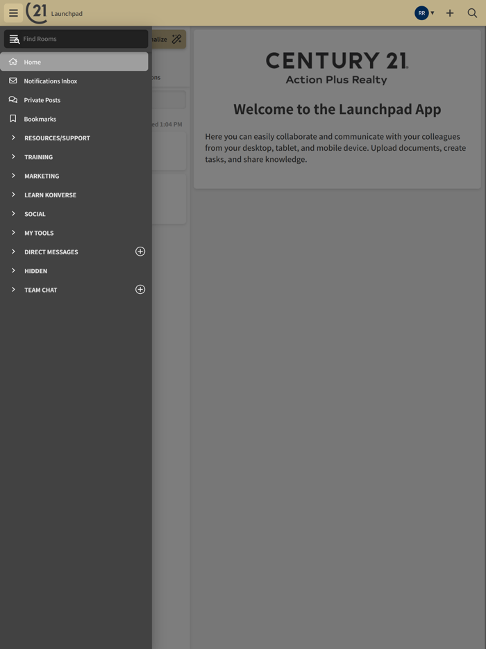Screen dimensions: 486x649
Task: Expand the MY TOOLS chevron
Action: 13,233
